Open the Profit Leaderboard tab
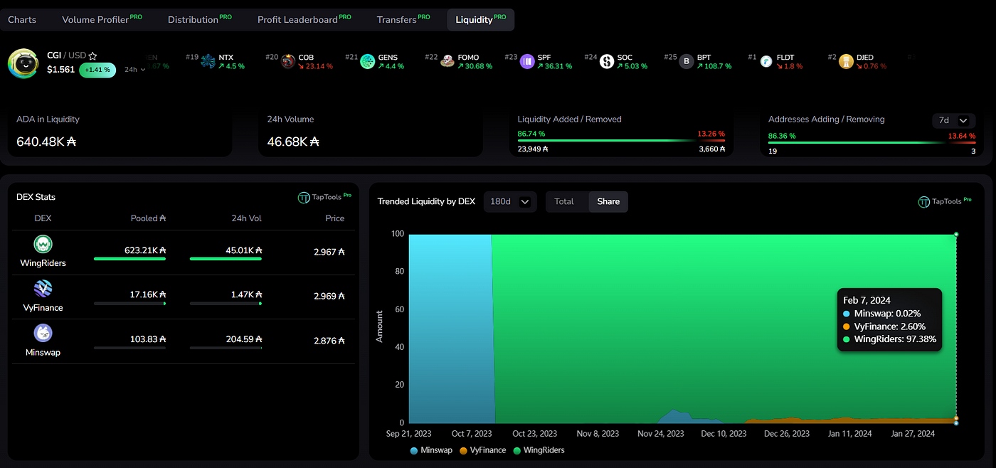This screenshot has width=996, height=468. [x=304, y=19]
